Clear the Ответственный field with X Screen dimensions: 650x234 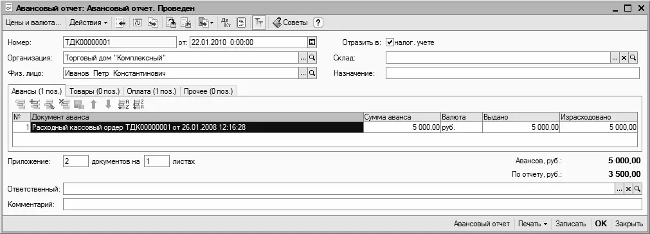[628, 189]
